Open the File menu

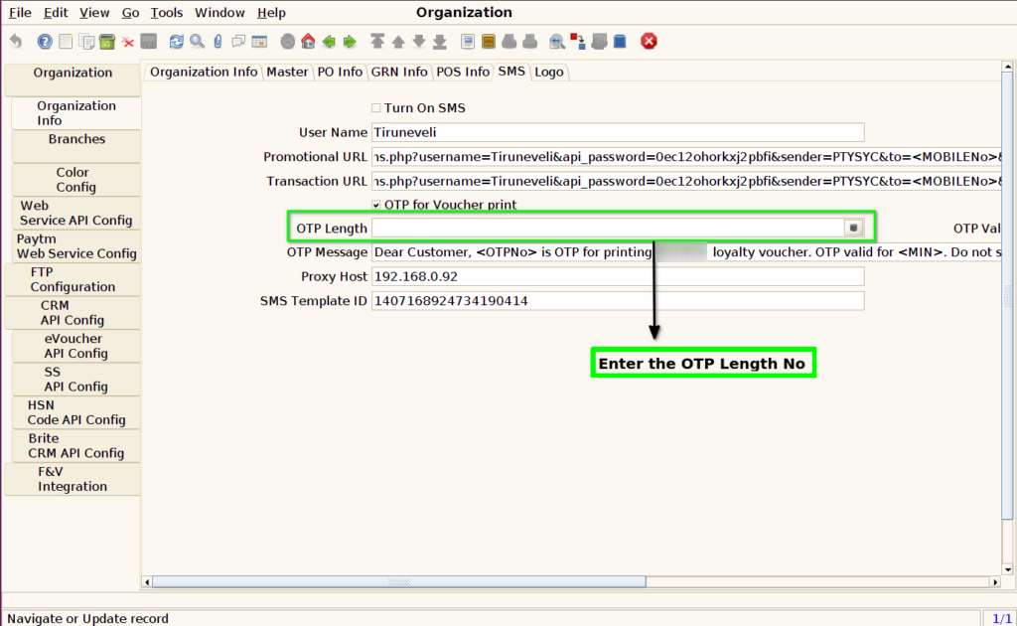20,12
